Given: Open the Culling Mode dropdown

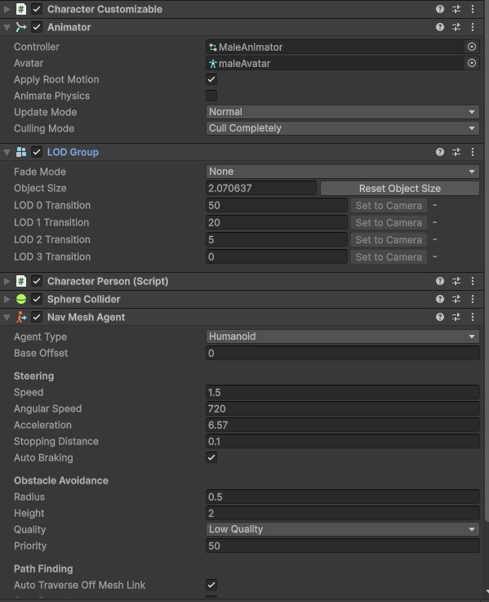Looking at the screenshot, I should point(342,128).
